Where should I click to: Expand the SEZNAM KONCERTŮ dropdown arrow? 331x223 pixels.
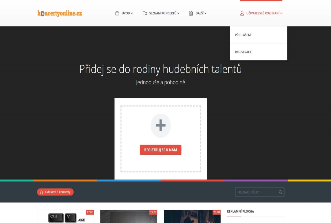[178, 13]
